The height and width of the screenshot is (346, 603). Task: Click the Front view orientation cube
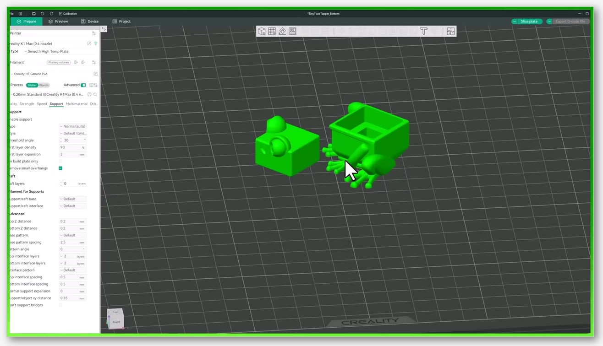(116, 322)
